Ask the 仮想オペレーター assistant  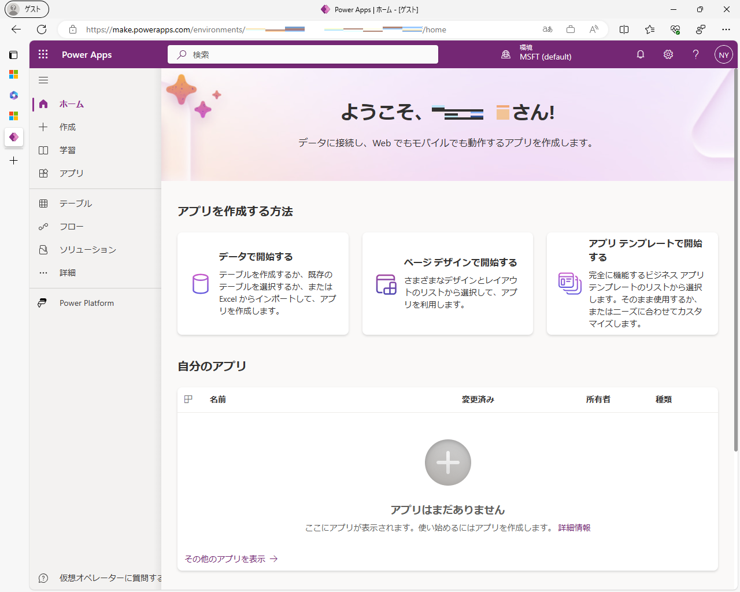(x=97, y=578)
